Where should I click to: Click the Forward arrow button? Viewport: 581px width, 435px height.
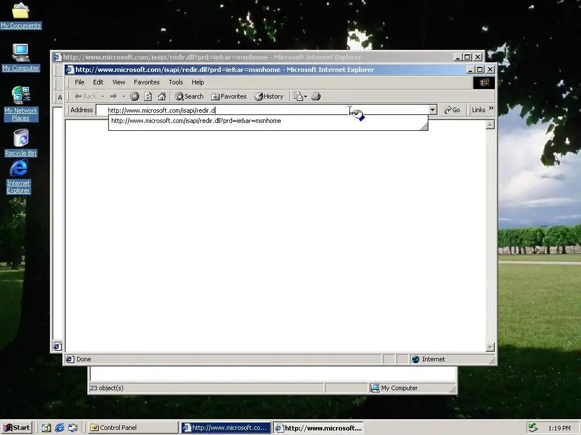coord(113,96)
